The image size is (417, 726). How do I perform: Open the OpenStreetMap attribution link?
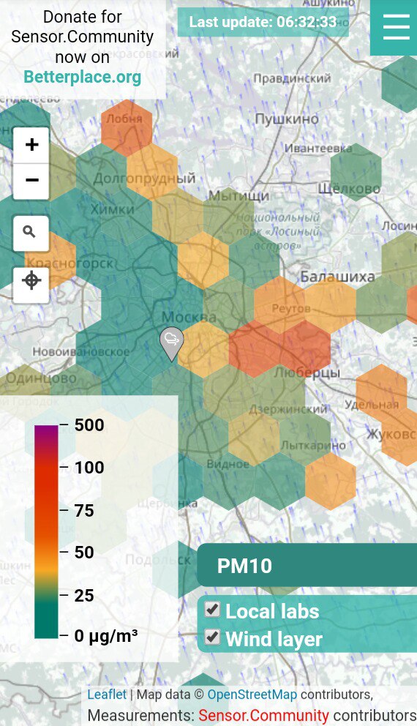(252, 695)
